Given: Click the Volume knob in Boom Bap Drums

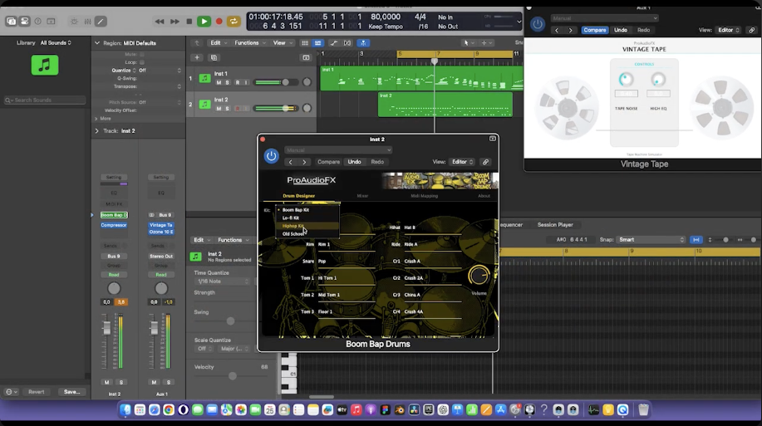Looking at the screenshot, I should 479,276.
